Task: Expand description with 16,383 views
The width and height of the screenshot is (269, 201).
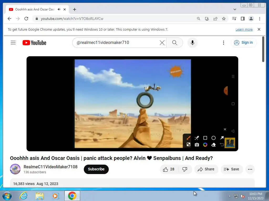Action: coord(132,183)
